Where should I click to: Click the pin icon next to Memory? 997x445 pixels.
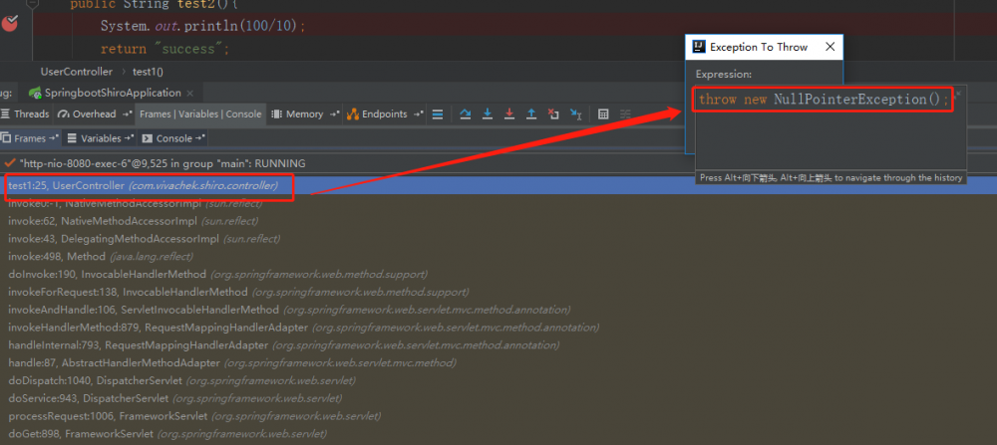334,114
